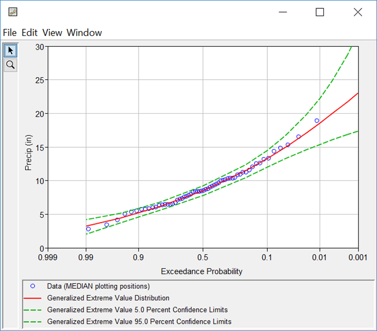
Task: Click the Precip (in) axis title
Action: 29,147
